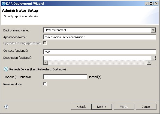The image size is (160, 114).
Task: Click the Upgrade Existing Application checkbox
Action: 45,43
